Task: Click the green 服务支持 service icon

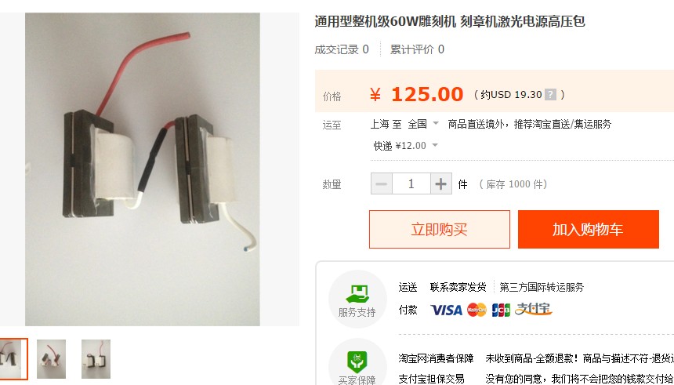Action: [357, 294]
